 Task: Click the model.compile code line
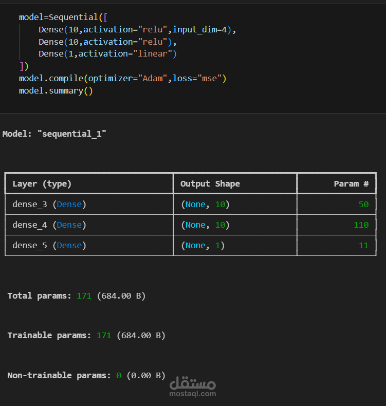tap(122, 78)
